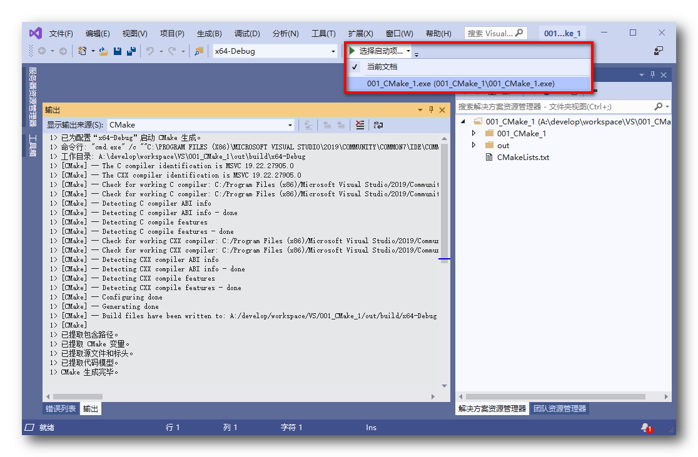Viewport: 698px width, 457px height.
Task: Click the new project icon
Action: pos(83,51)
